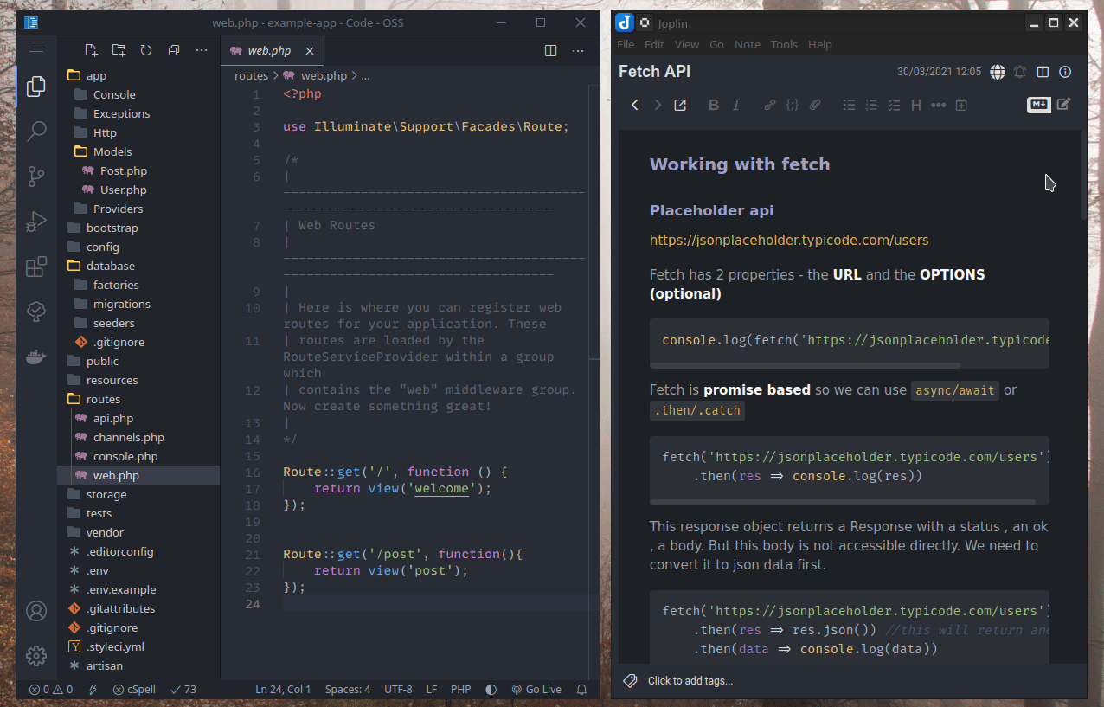Toggle the half-circle contrast icon in Code OSS status bar
This screenshot has width=1104, height=707.
[491, 690]
